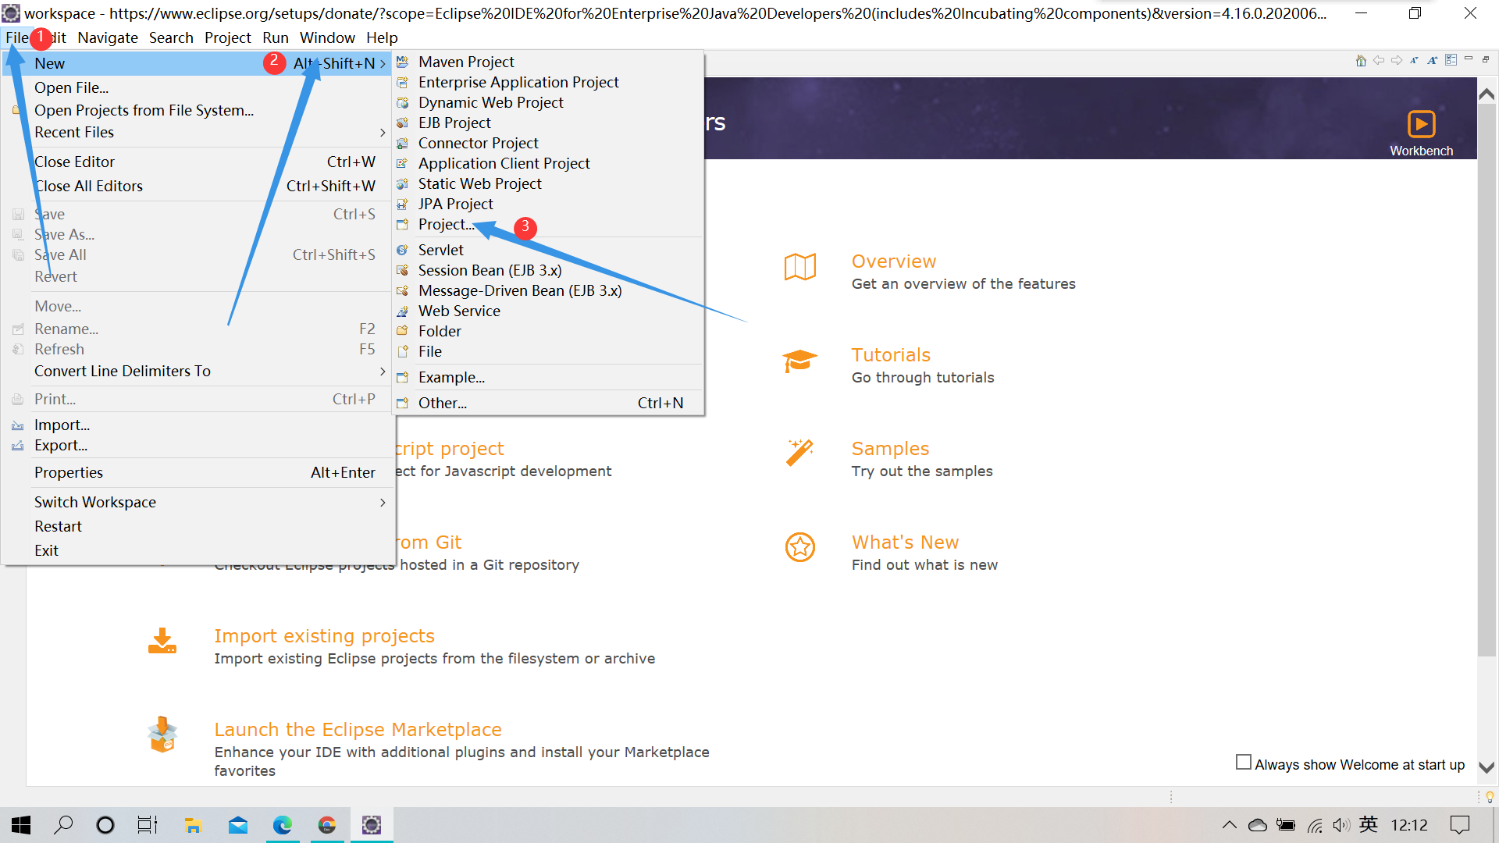Open the Navigate menu
The image size is (1499, 843).
(108, 37)
